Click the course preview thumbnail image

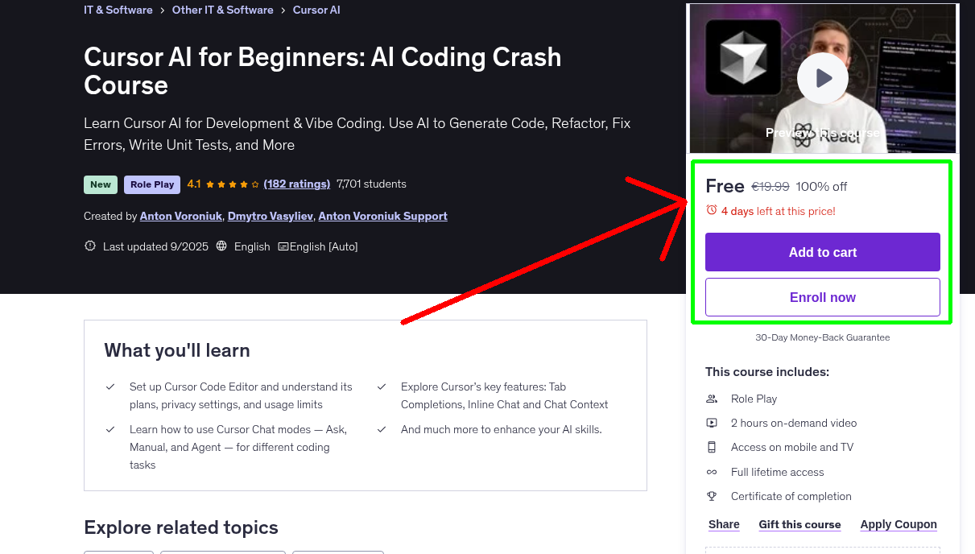click(823, 78)
